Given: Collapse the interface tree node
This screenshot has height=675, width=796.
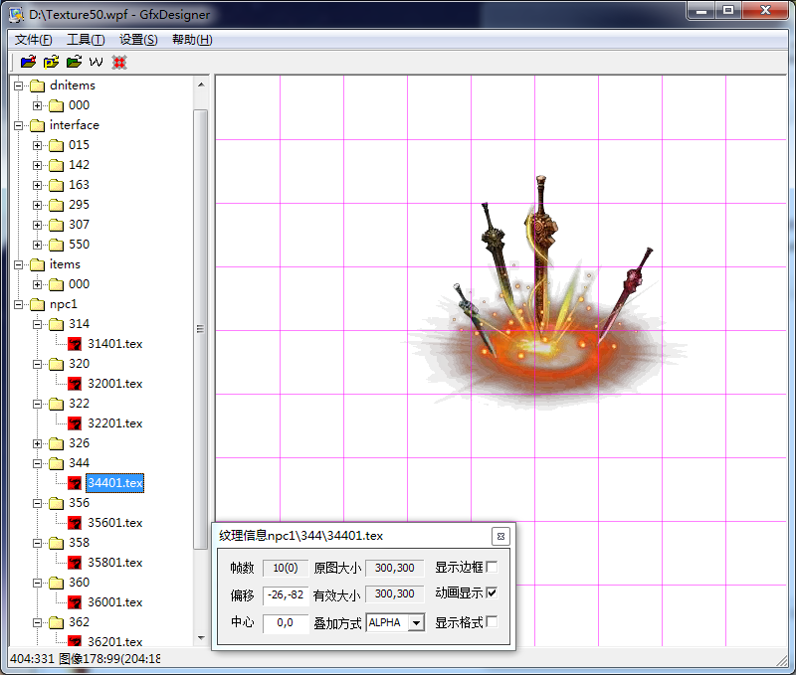Looking at the screenshot, I should pos(18,125).
